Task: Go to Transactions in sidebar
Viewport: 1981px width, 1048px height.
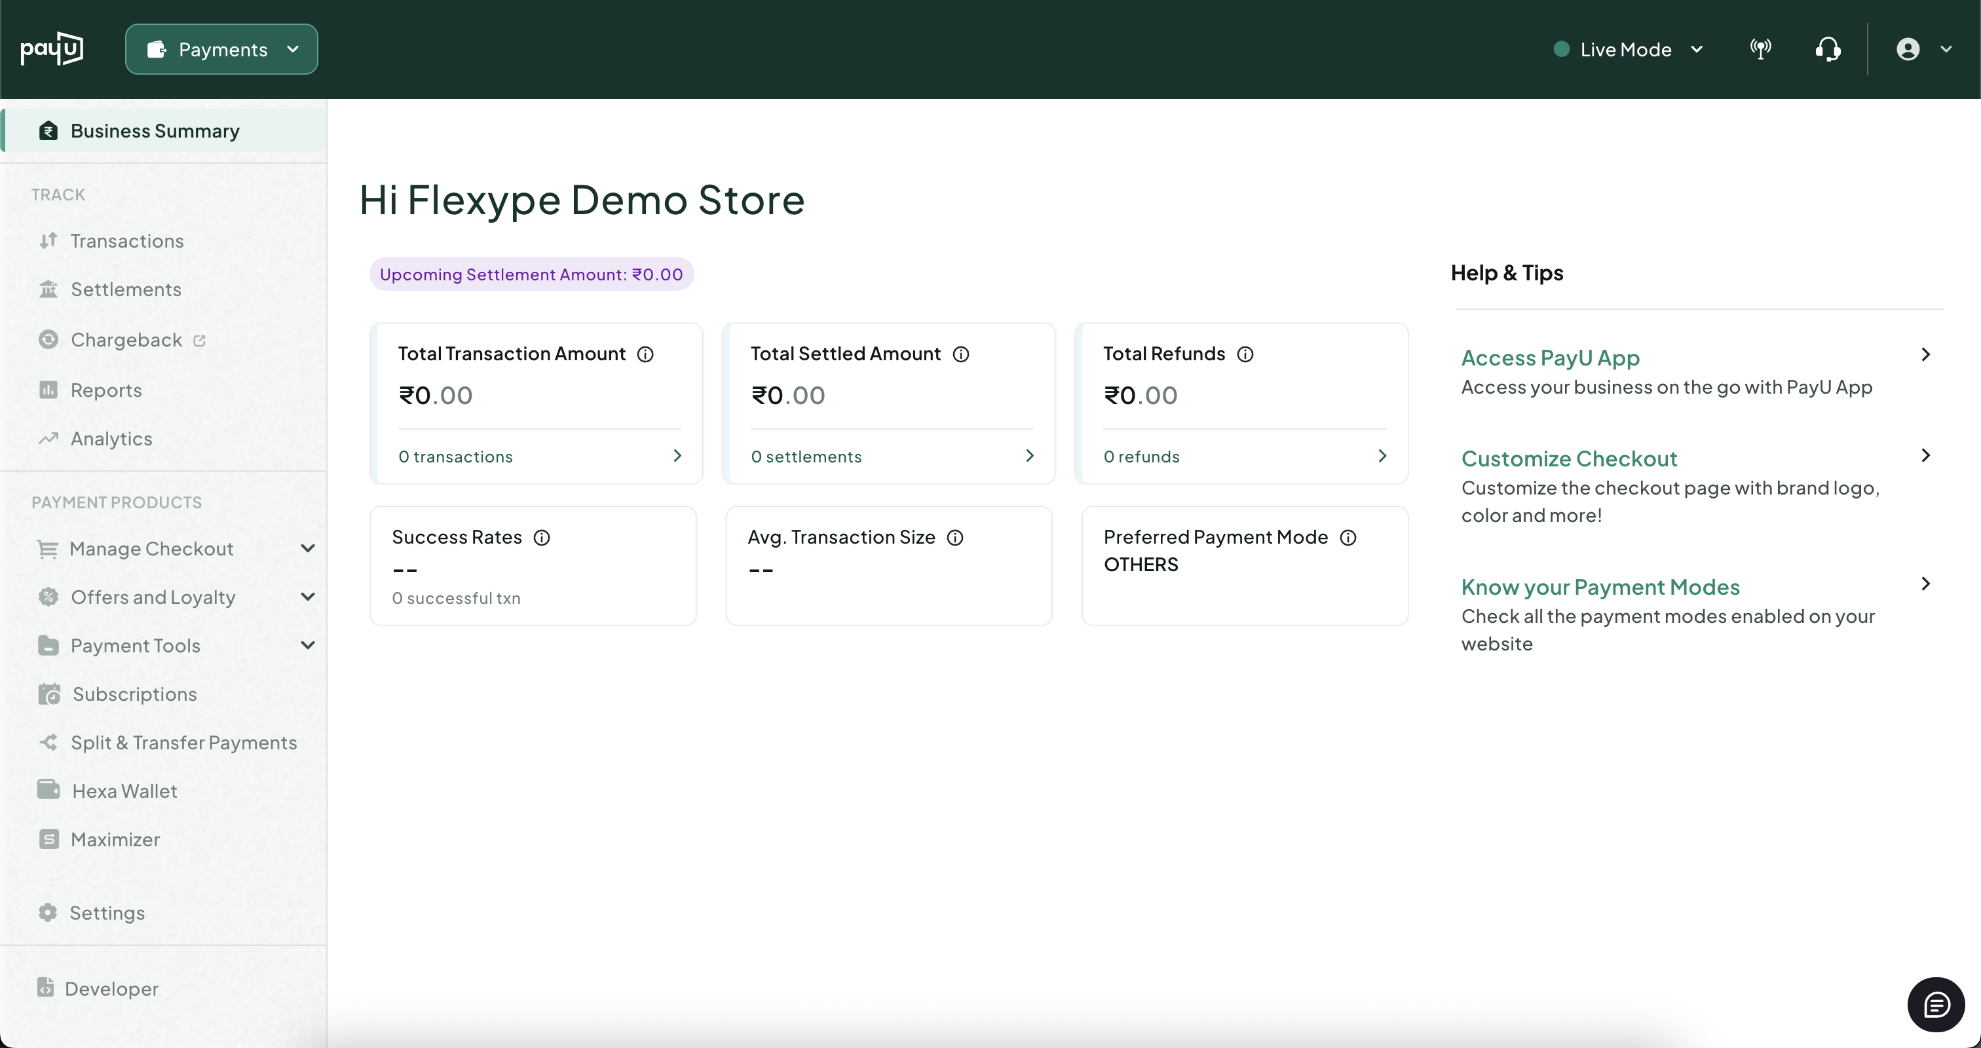Action: pos(127,242)
